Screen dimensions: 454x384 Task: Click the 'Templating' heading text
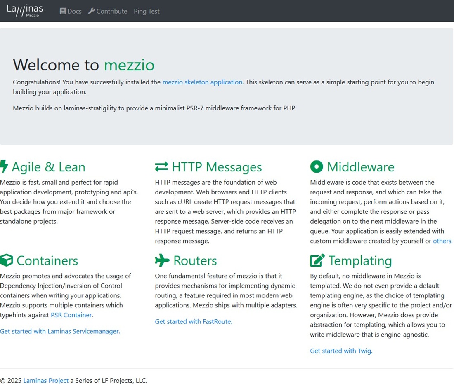pos(360,261)
